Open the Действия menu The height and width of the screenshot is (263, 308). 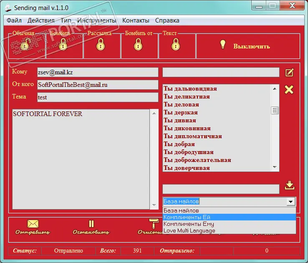41,20
